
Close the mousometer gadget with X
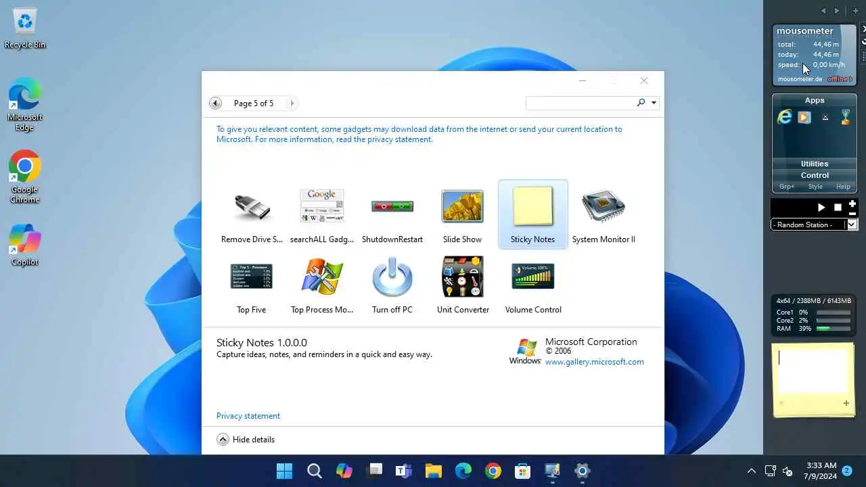pos(863,28)
